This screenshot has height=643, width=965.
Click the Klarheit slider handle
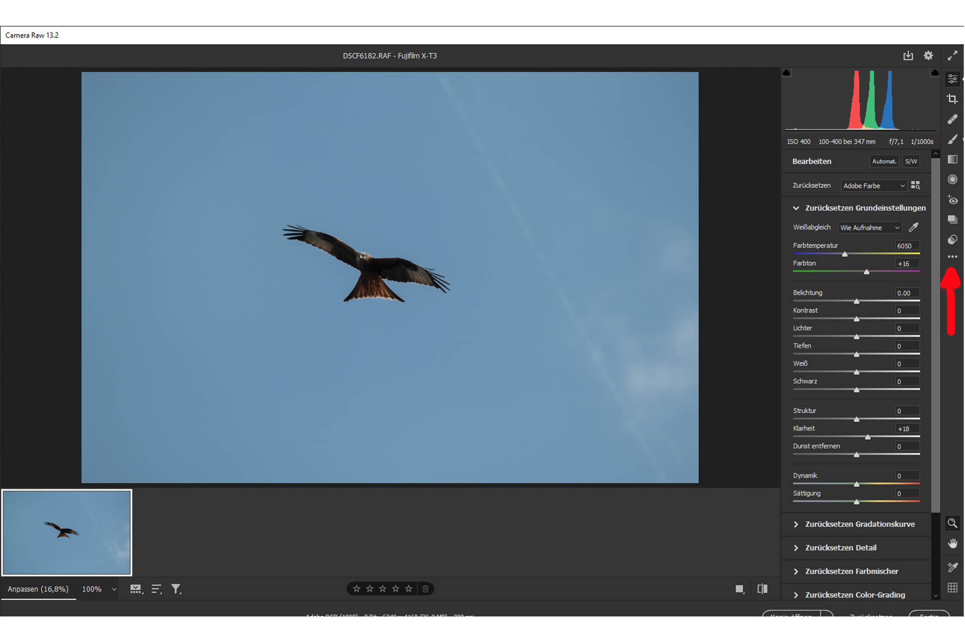click(868, 437)
